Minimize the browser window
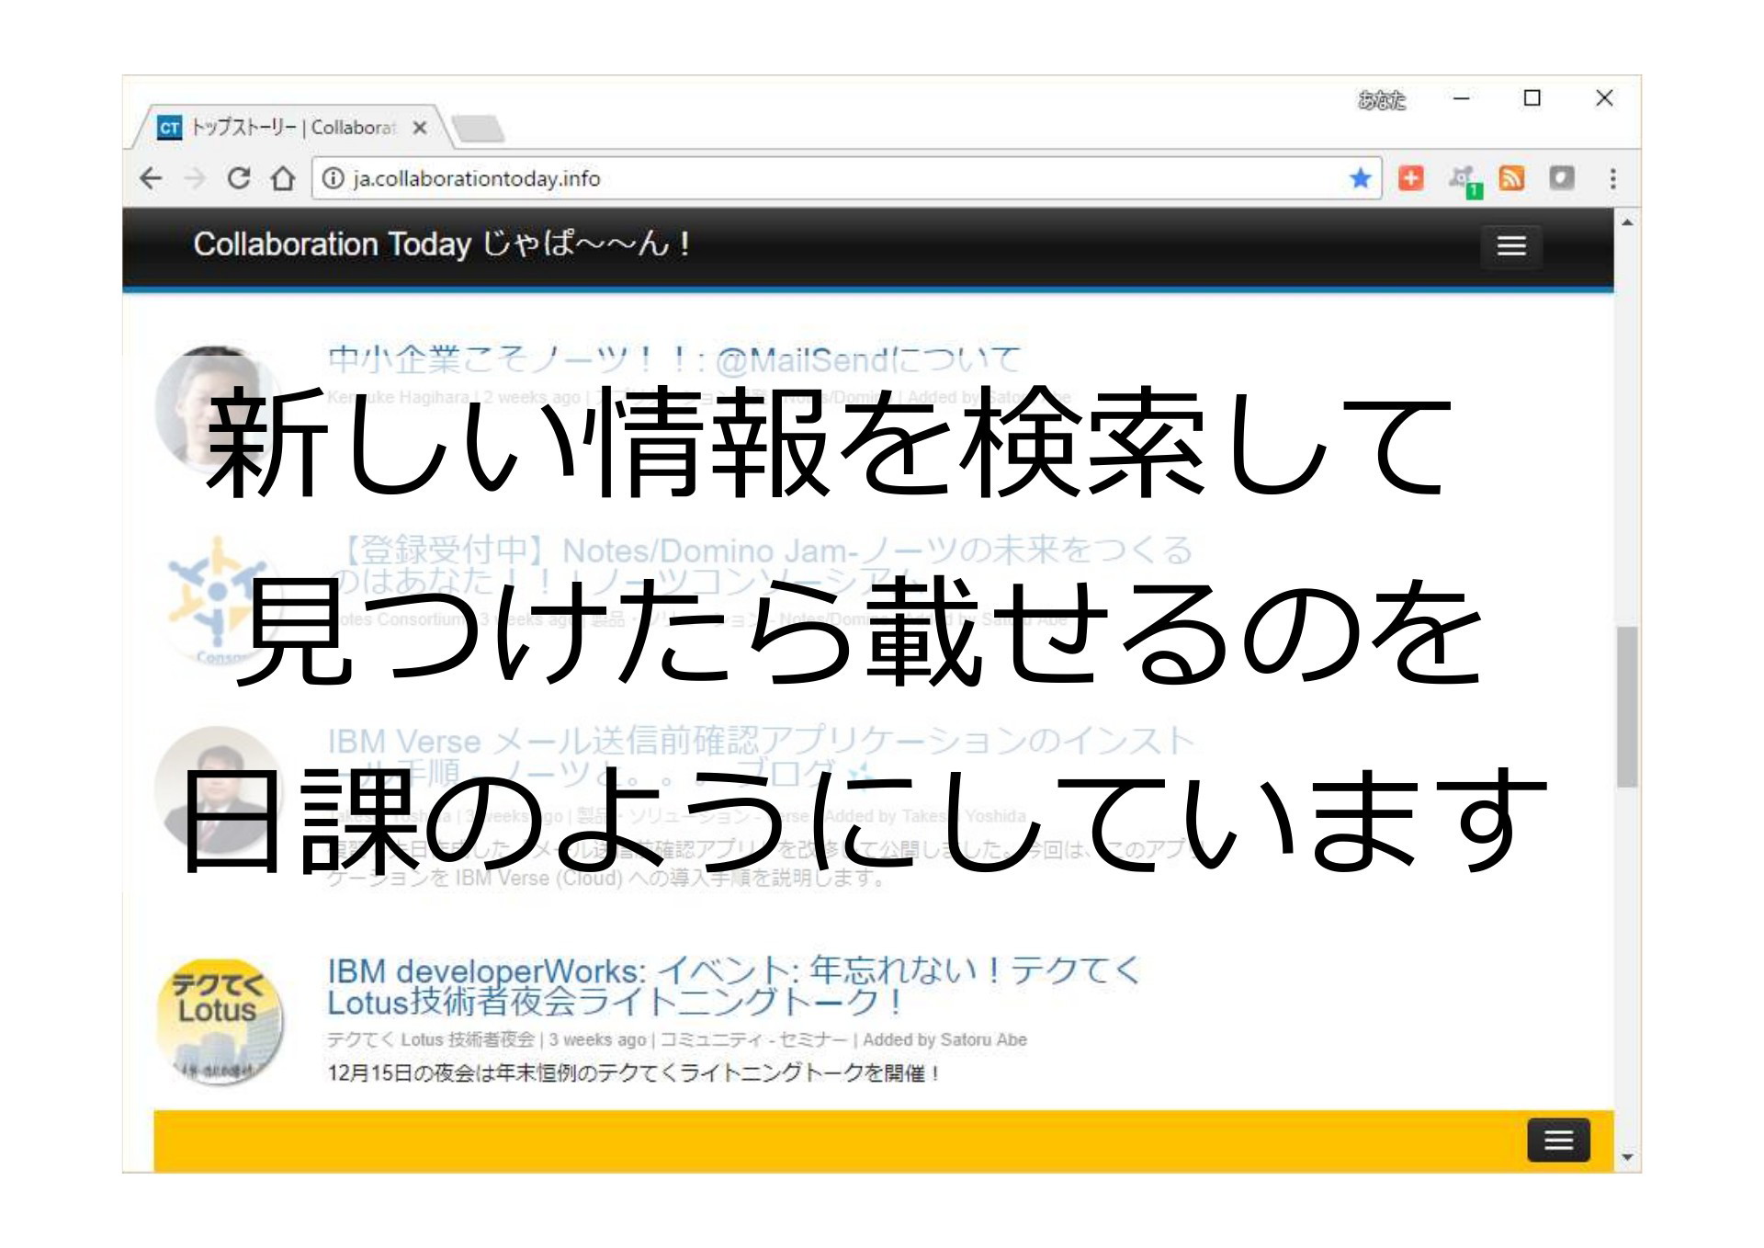This screenshot has height=1248, width=1764. [1461, 98]
